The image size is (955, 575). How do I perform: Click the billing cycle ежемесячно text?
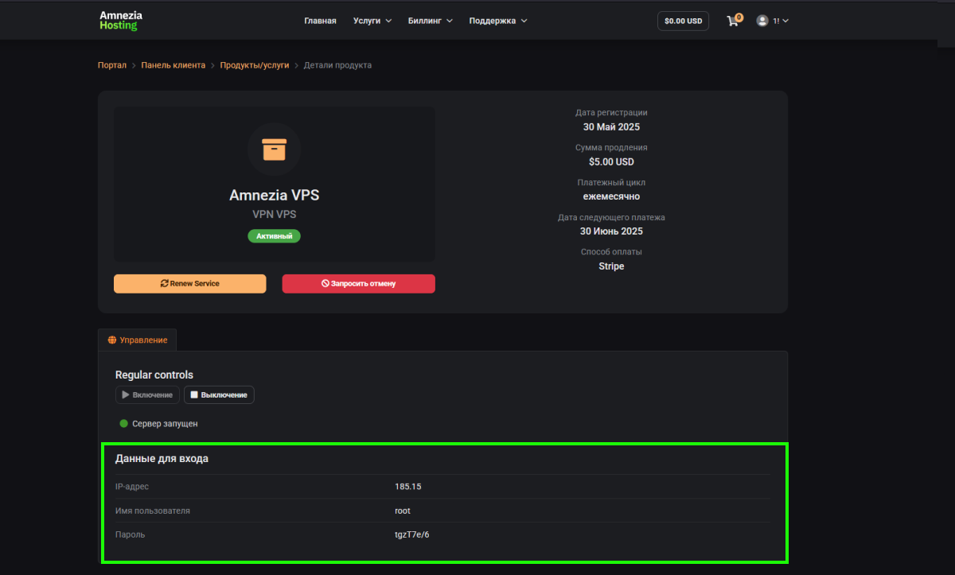tap(611, 196)
